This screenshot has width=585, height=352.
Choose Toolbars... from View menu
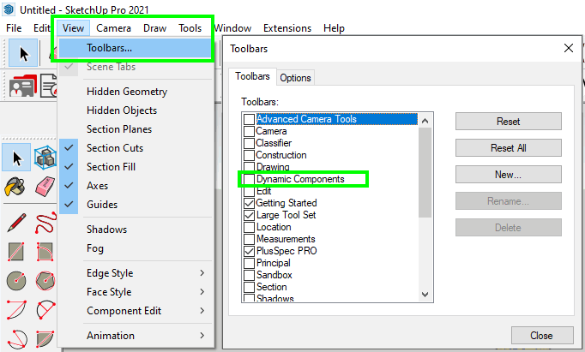[x=136, y=48]
